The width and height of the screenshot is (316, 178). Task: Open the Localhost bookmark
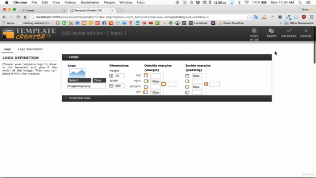(198, 23)
